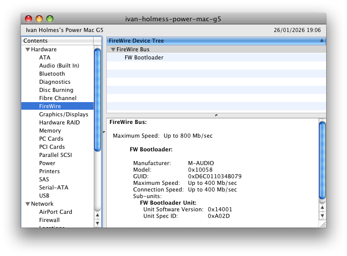Viewport: 347px width, 256px height.
Task: Open the Disc Burning entry
Action: coord(56,90)
